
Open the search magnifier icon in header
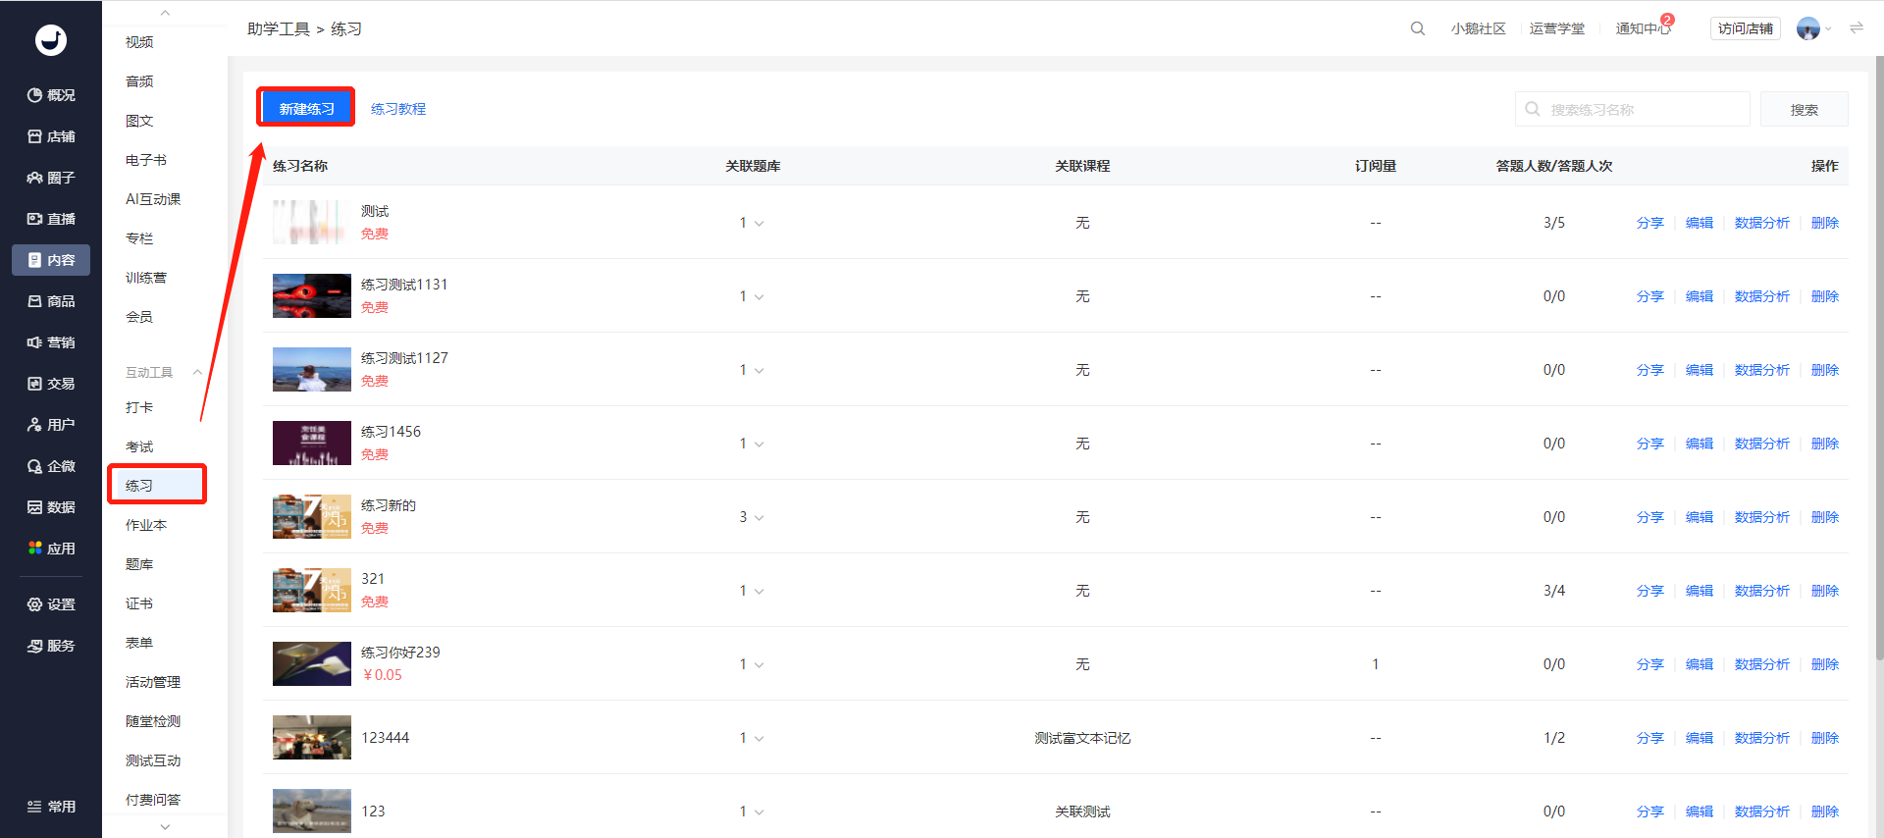click(1418, 28)
